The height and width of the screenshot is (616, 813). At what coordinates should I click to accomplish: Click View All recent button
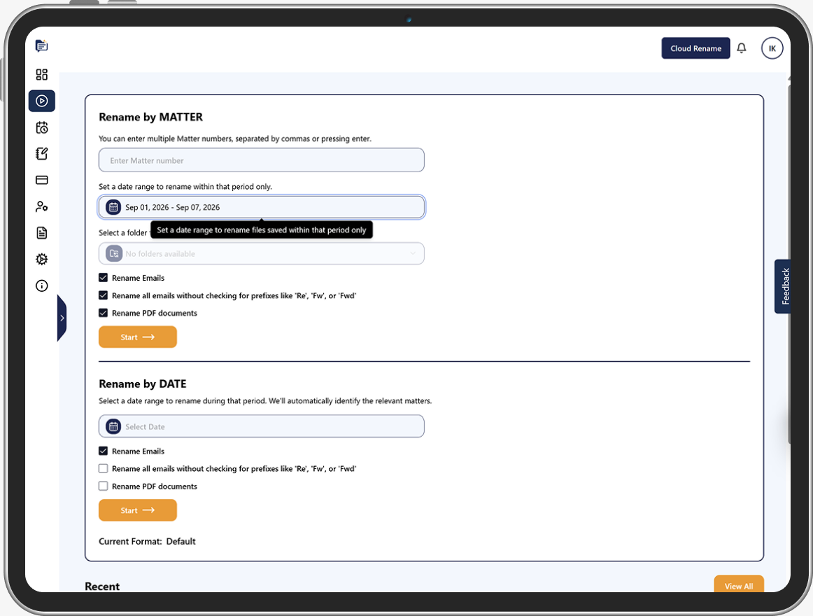738,584
